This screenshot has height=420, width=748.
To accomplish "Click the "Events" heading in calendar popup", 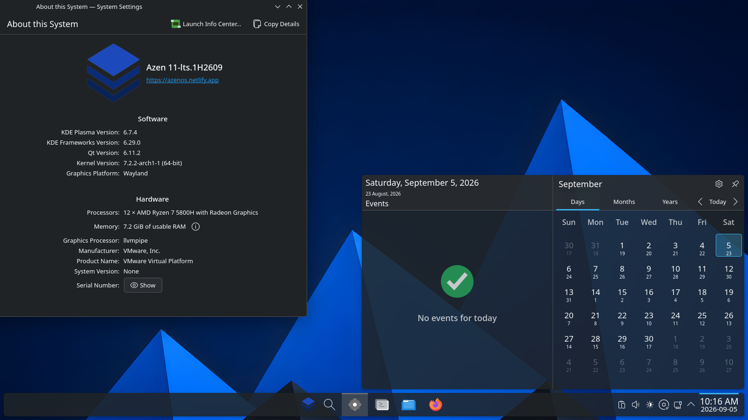I will 377,203.
